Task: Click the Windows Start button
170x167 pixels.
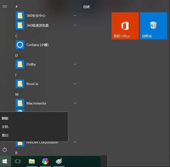Action: click(5, 161)
